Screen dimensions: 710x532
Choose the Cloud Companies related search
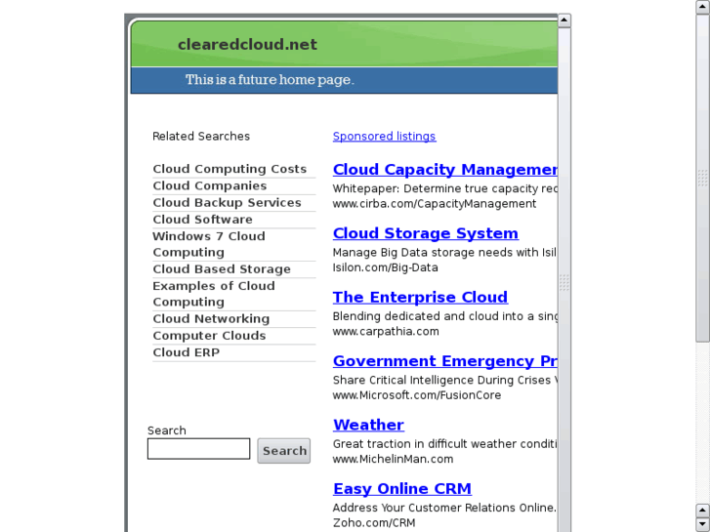coord(210,185)
